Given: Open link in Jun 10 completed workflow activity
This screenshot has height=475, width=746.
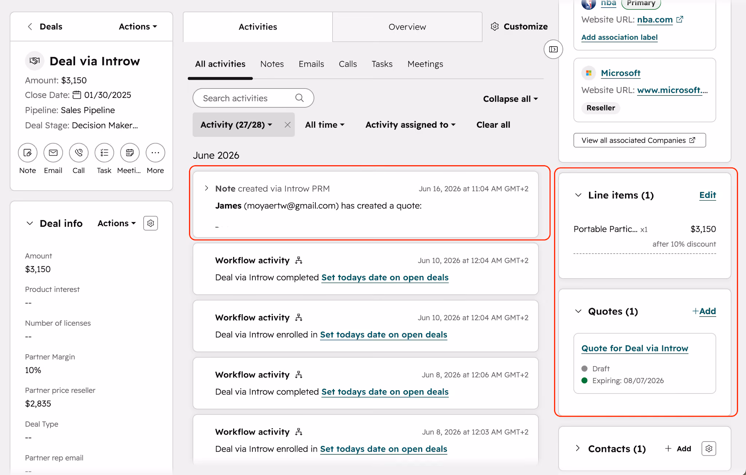Looking at the screenshot, I should (x=385, y=277).
